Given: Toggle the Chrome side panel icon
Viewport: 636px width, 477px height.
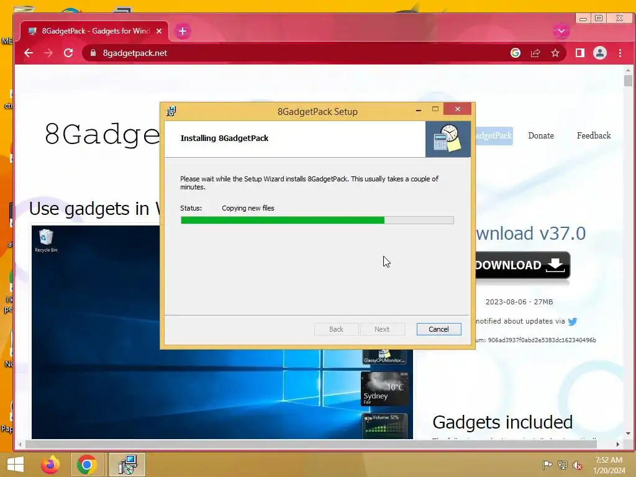Looking at the screenshot, I should click(x=580, y=53).
